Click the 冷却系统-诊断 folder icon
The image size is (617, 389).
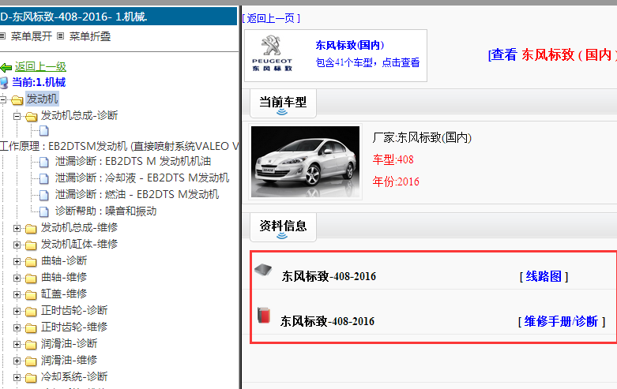point(31,378)
